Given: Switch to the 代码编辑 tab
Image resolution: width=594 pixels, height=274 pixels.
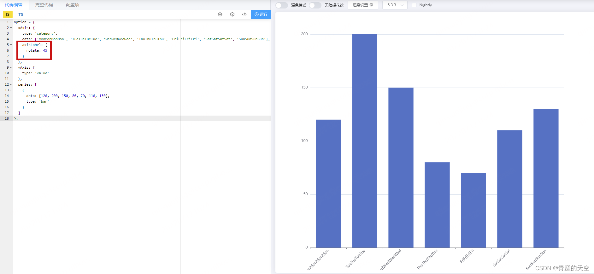Looking at the screenshot, I should pyautogui.click(x=14, y=5).
